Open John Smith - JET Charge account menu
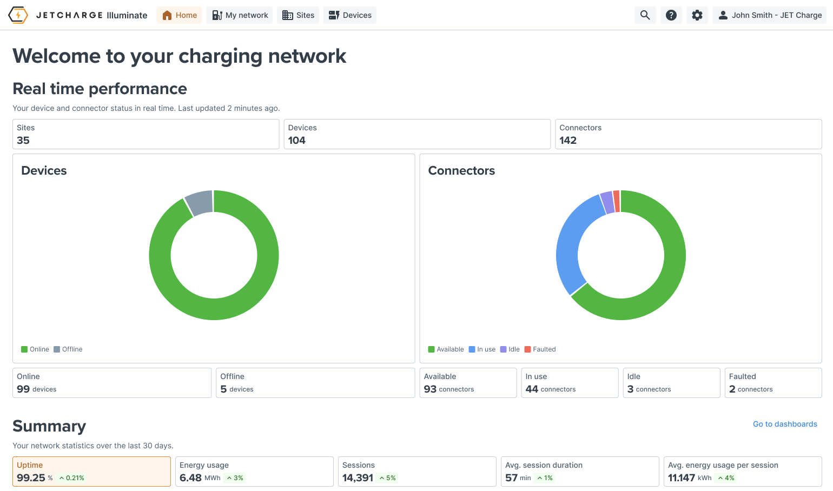The height and width of the screenshot is (491, 833). (769, 15)
